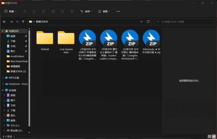Select 视频 Videos icon under This PC

(x=8, y=95)
